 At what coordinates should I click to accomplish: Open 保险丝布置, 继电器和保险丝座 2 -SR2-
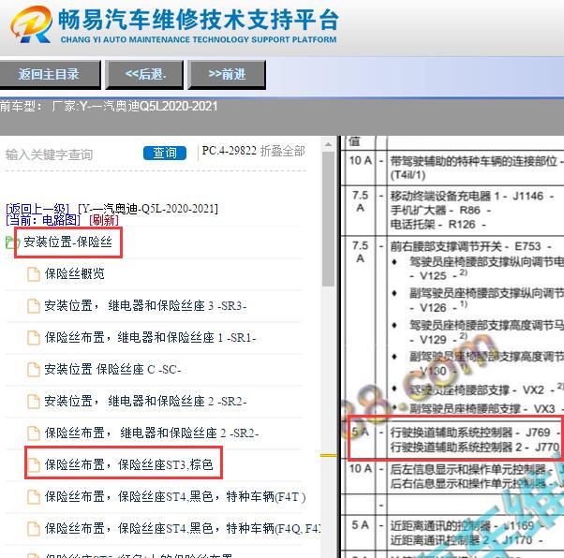pyautogui.click(x=152, y=433)
